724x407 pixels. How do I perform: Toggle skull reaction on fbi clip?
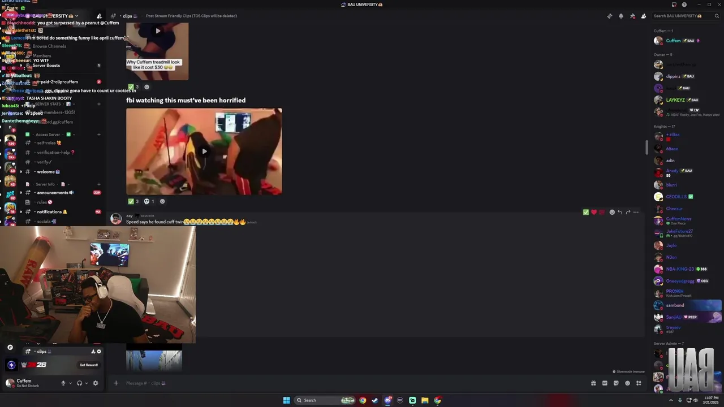149,201
